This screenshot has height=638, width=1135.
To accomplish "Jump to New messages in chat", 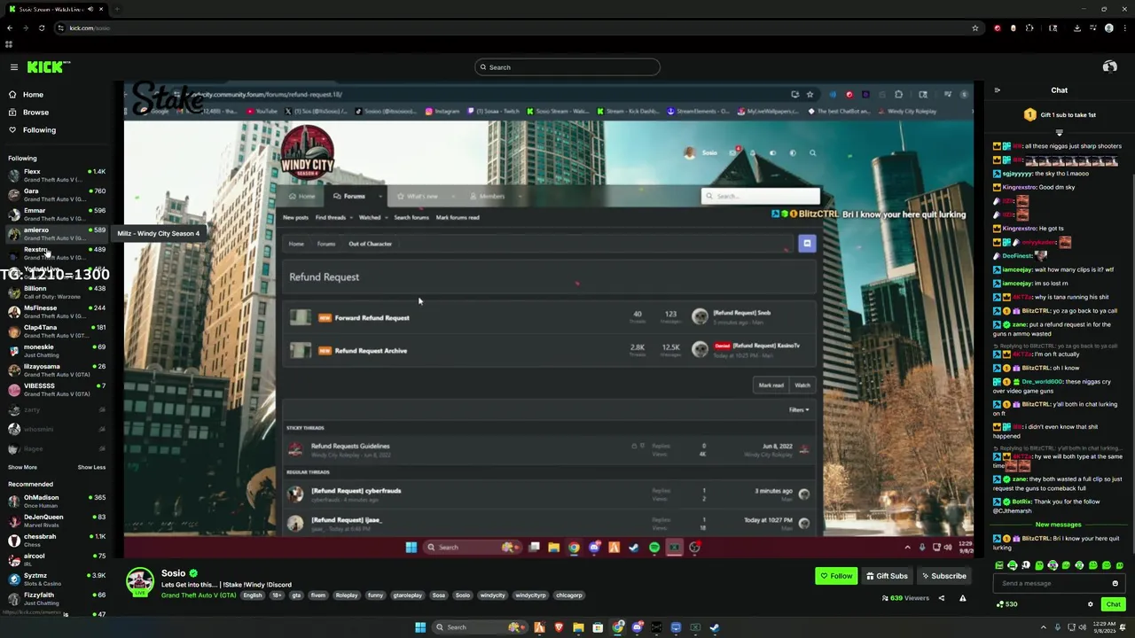I will coord(1059,525).
